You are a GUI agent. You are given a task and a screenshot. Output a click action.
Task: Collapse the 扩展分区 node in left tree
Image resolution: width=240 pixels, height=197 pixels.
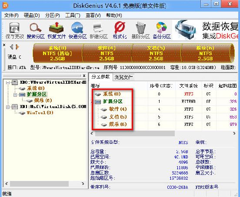(x=15, y=95)
